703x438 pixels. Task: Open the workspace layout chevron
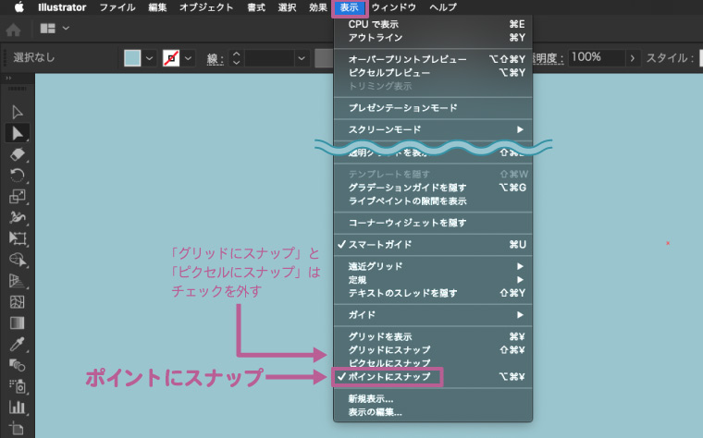66,29
